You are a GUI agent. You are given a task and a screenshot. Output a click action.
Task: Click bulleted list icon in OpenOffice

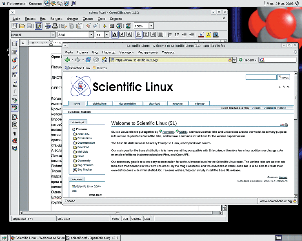point(177,35)
